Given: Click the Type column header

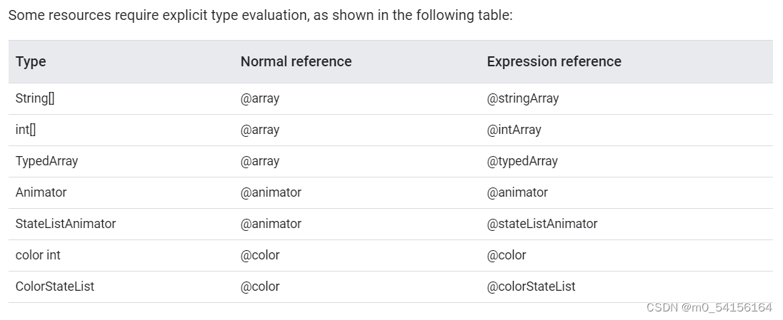Looking at the screenshot, I should pyautogui.click(x=31, y=61).
